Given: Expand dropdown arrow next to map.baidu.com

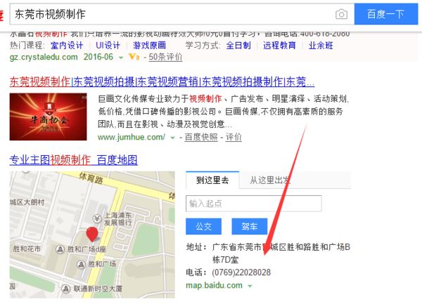Looking at the screenshot, I should click(x=250, y=286).
